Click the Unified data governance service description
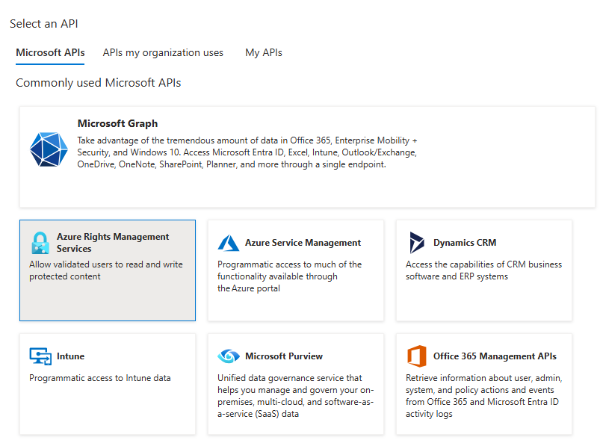This screenshot has width=600, height=443. (295, 396)
